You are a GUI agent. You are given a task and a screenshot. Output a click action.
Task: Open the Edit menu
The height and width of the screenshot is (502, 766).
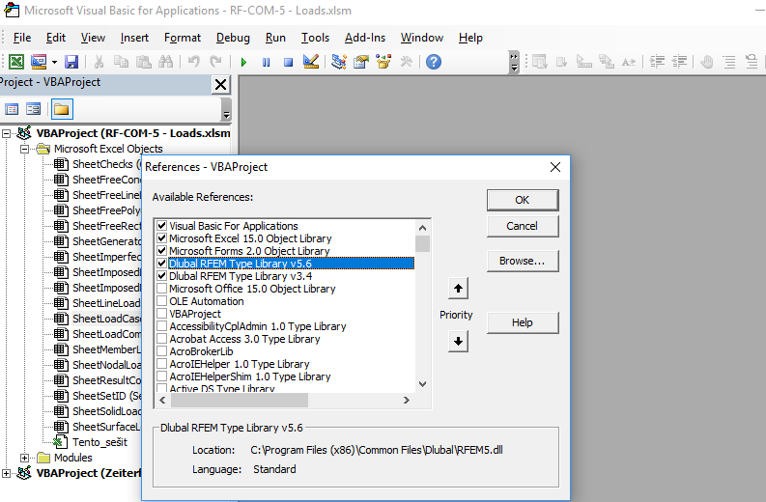click(56, 38)
